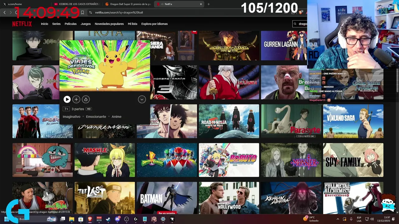The width and height of the screenshot is (399, 224).
Task: Open a new browser tab
Action: coord(209,4)
